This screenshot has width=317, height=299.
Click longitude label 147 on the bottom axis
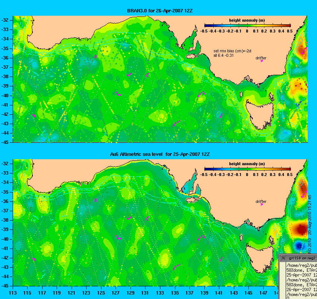[x=263, y=293]
